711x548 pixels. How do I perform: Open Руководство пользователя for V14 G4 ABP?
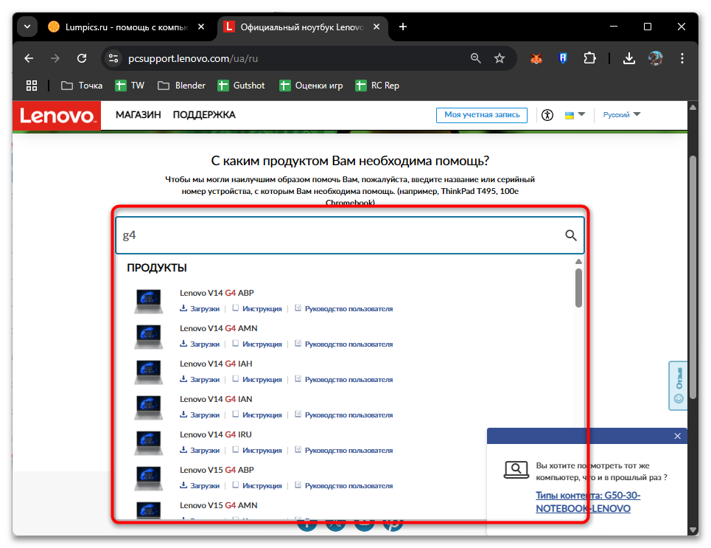pos(343,309)
